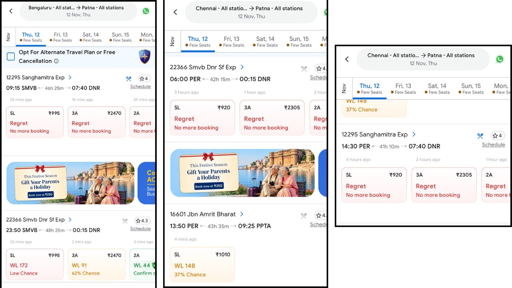The height and width of the screenshot is (288, 512).
Task: Open the 4-star rating for 12295 from SMVB
Action: [x=144, y=78]
